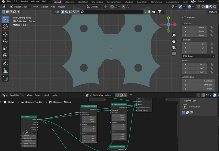Lock the Location X value
The width and height of the screenshot is (219, 151).
tap(212, 27)
